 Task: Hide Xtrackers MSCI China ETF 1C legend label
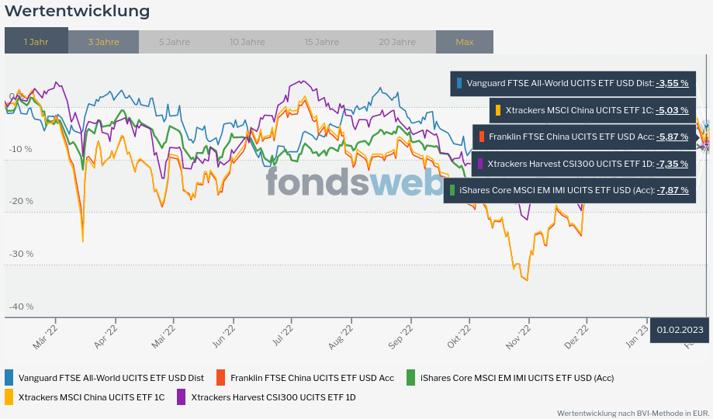click(x=92, y=397)
